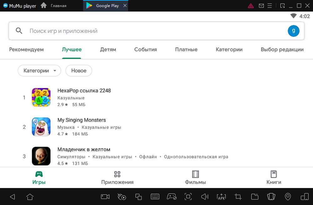Image resolution: width=313 pixels, height=205 pixels.
Task: Click the window resize arrow icon in the title bar
Action: [x=282, y=6]
